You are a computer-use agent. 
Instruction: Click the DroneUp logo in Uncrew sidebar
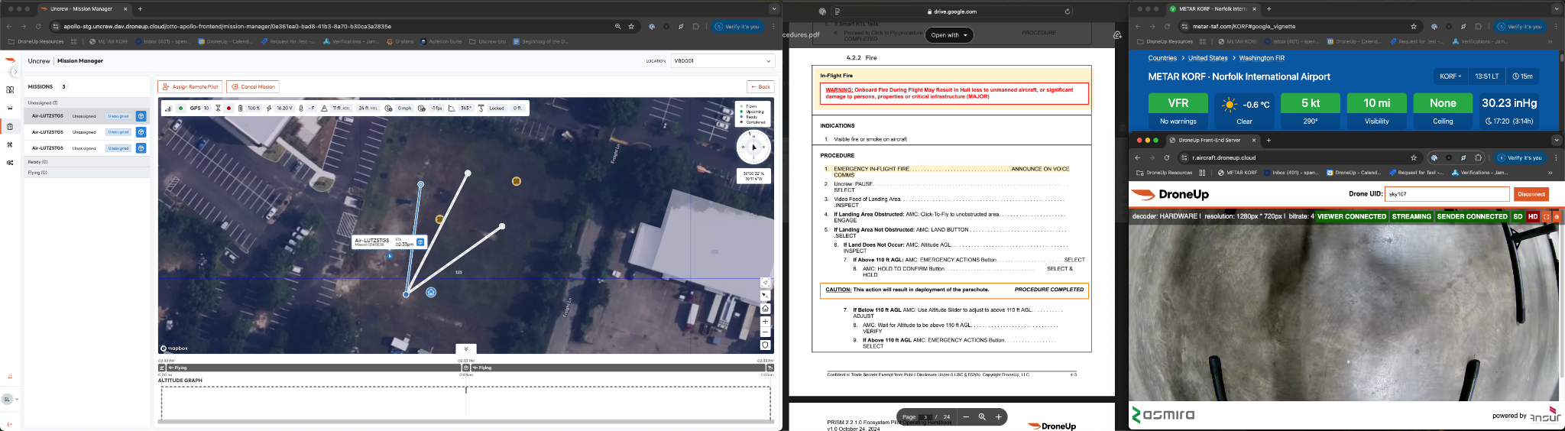click(x=10, y=60)
